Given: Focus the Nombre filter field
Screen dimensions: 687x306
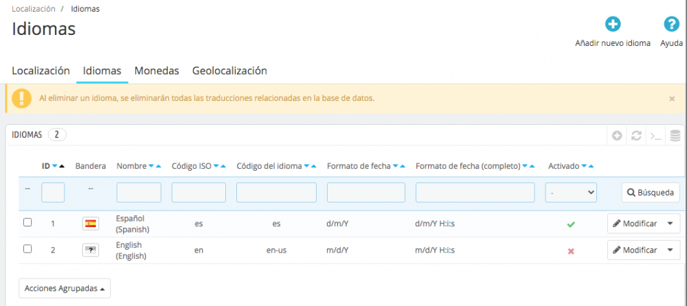Looking at the screenshot, I should [139, 193].
